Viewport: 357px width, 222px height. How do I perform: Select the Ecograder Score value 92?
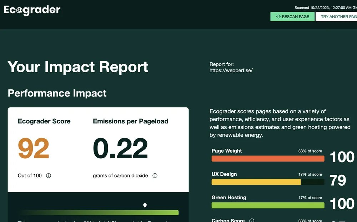33,147
